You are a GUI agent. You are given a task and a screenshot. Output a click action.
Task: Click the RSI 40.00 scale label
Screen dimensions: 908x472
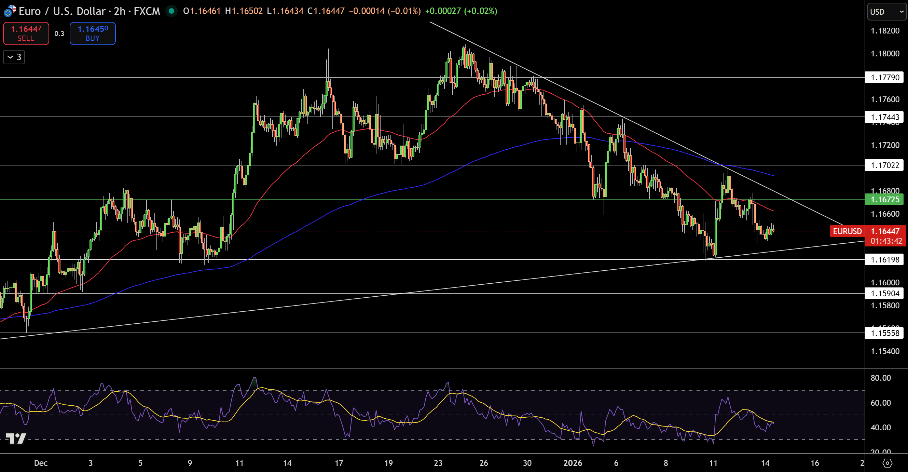[x=881, y=427]
